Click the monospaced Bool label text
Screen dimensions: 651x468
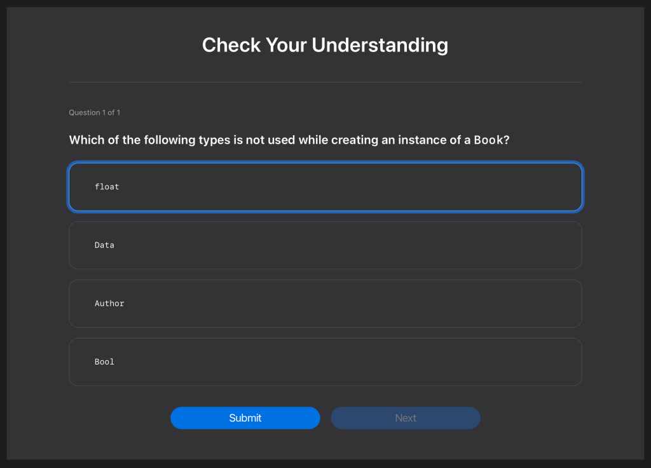tap(104, 362)
